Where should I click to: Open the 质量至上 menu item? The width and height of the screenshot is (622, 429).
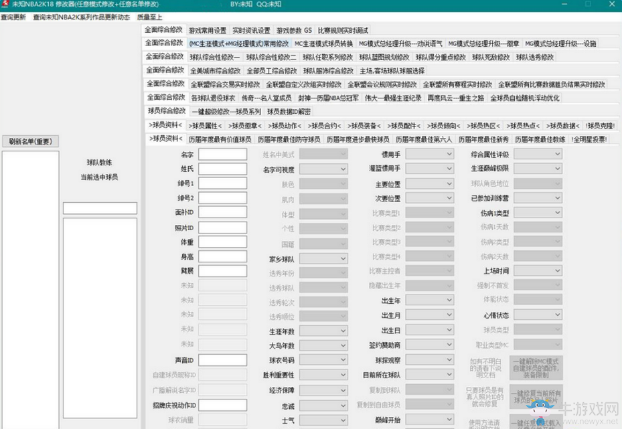(x=149, y=17)
